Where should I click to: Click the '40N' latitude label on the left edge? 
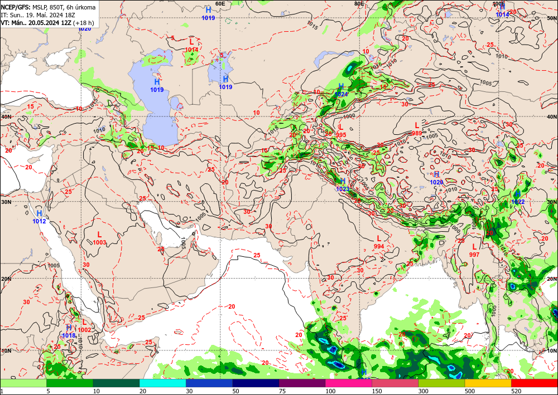tap(6, 117)
